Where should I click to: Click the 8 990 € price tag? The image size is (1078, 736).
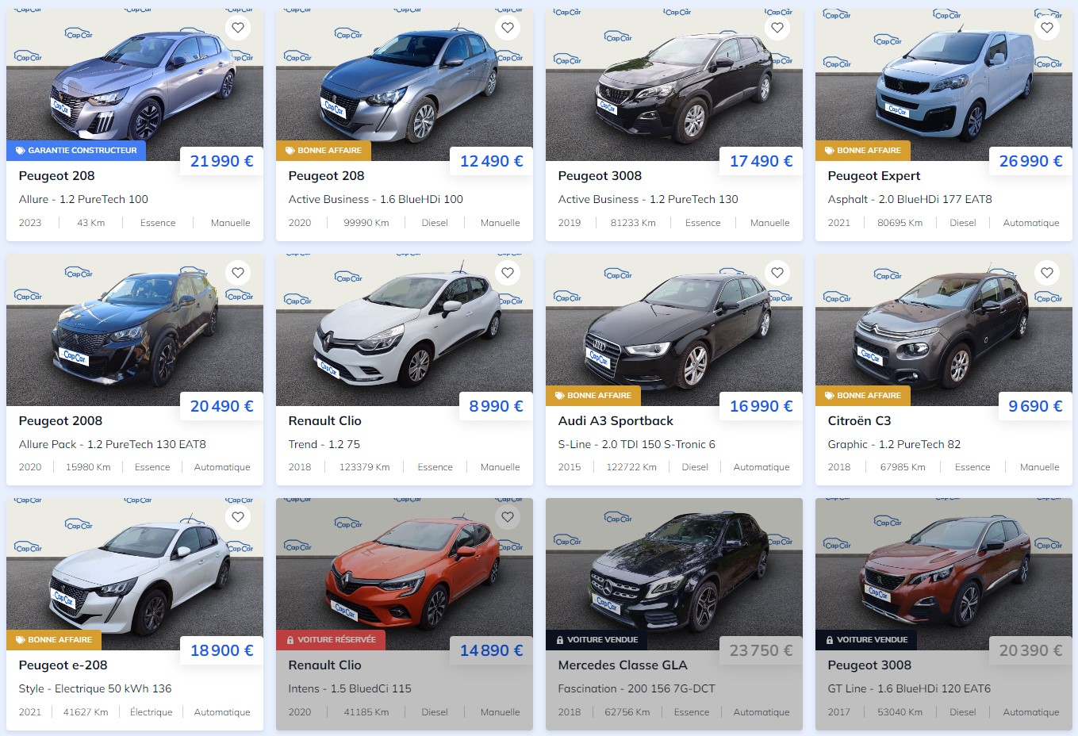tap(496, 407)
